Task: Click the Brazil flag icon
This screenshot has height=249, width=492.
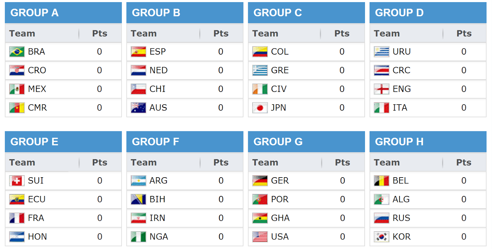Action: (17, 52)
